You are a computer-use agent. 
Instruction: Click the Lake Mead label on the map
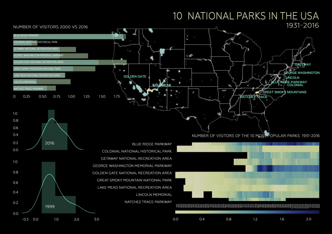tap(161, 85)
